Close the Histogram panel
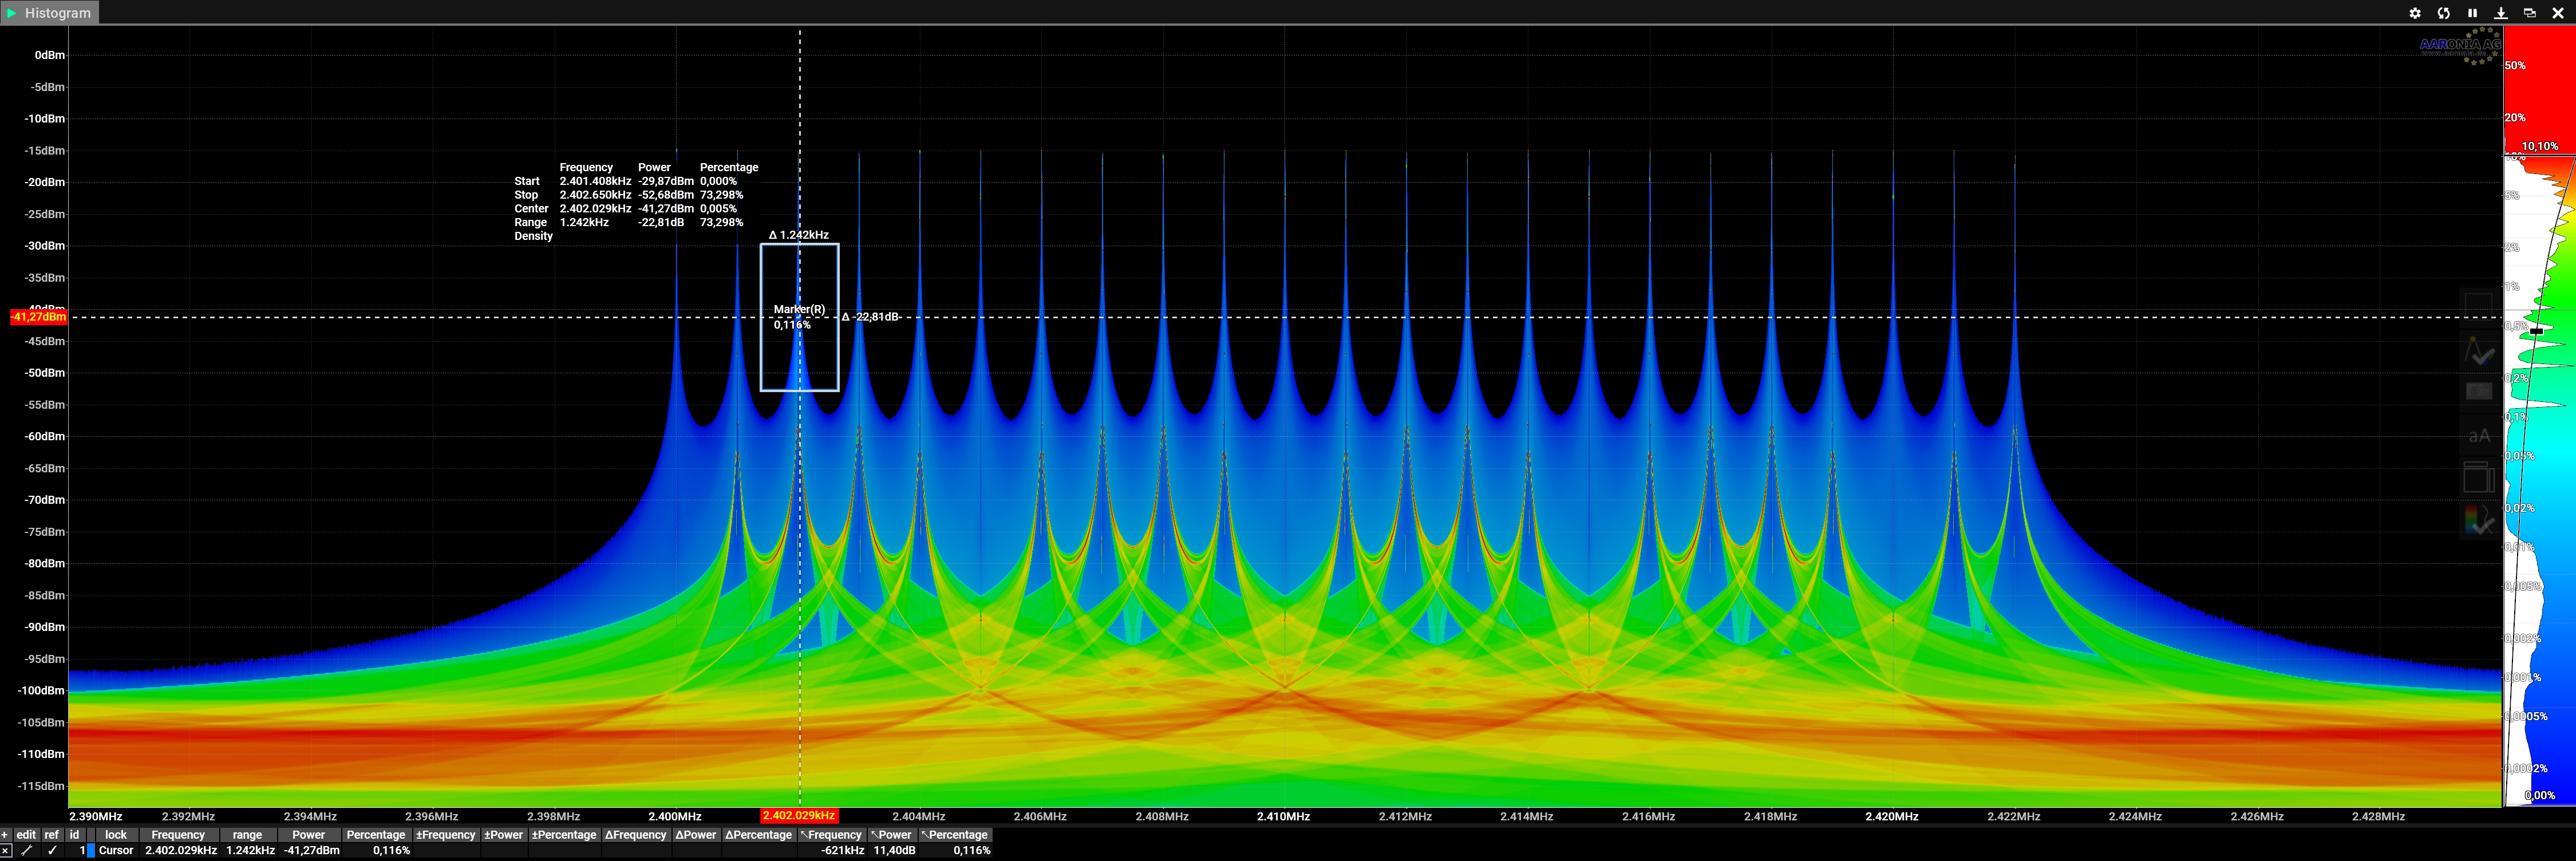This screenshot has height=861, width=2576. click(2558, 13)
